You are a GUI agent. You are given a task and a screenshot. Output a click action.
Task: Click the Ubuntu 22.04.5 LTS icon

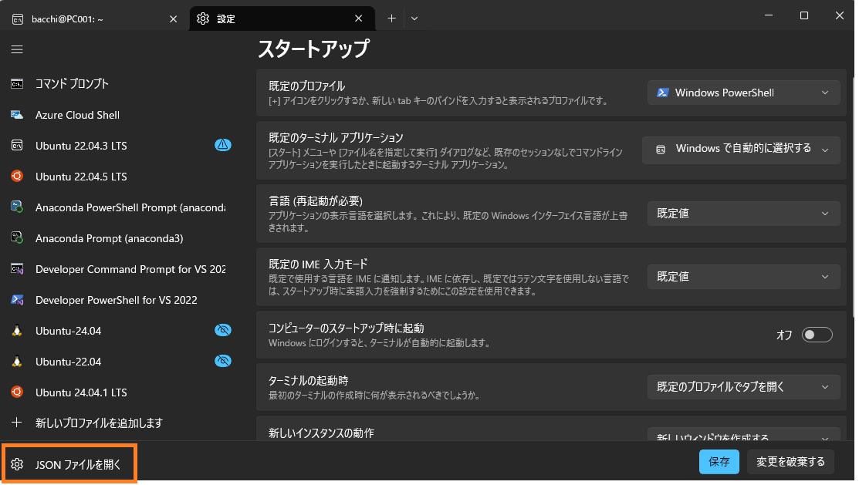click(x=17, y=177)
